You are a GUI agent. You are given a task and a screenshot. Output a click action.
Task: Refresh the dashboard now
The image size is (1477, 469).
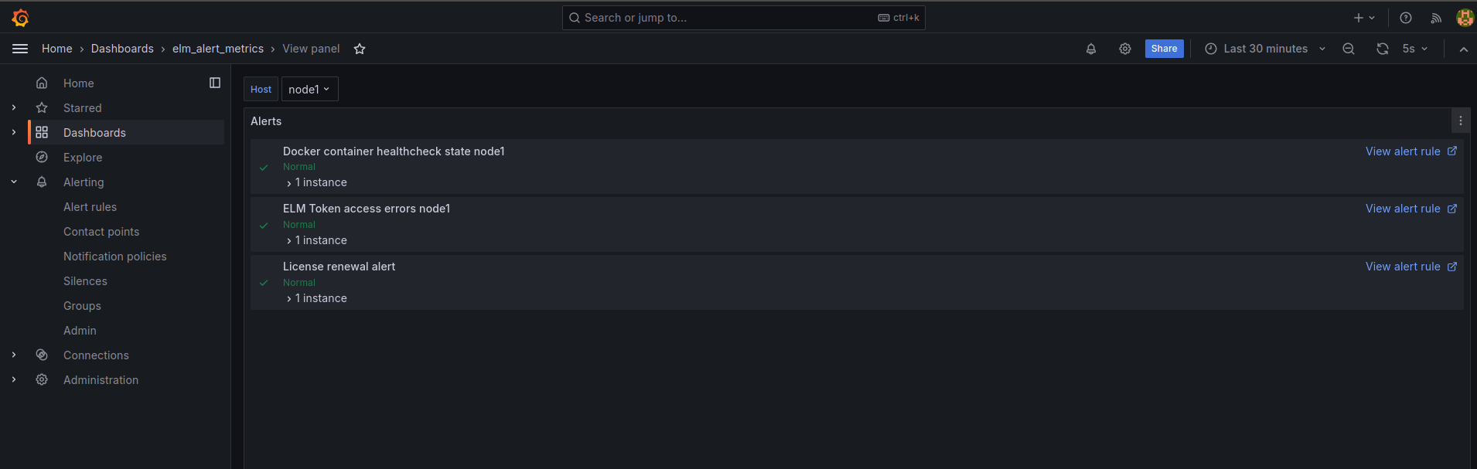(1383, 49)
